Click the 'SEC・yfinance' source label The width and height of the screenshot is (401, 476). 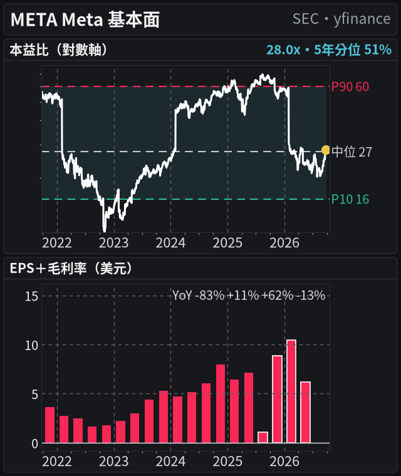point(341,19)
